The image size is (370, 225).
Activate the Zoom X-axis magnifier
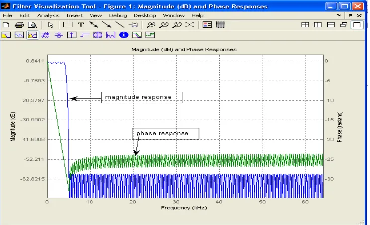tap(164, 25)
